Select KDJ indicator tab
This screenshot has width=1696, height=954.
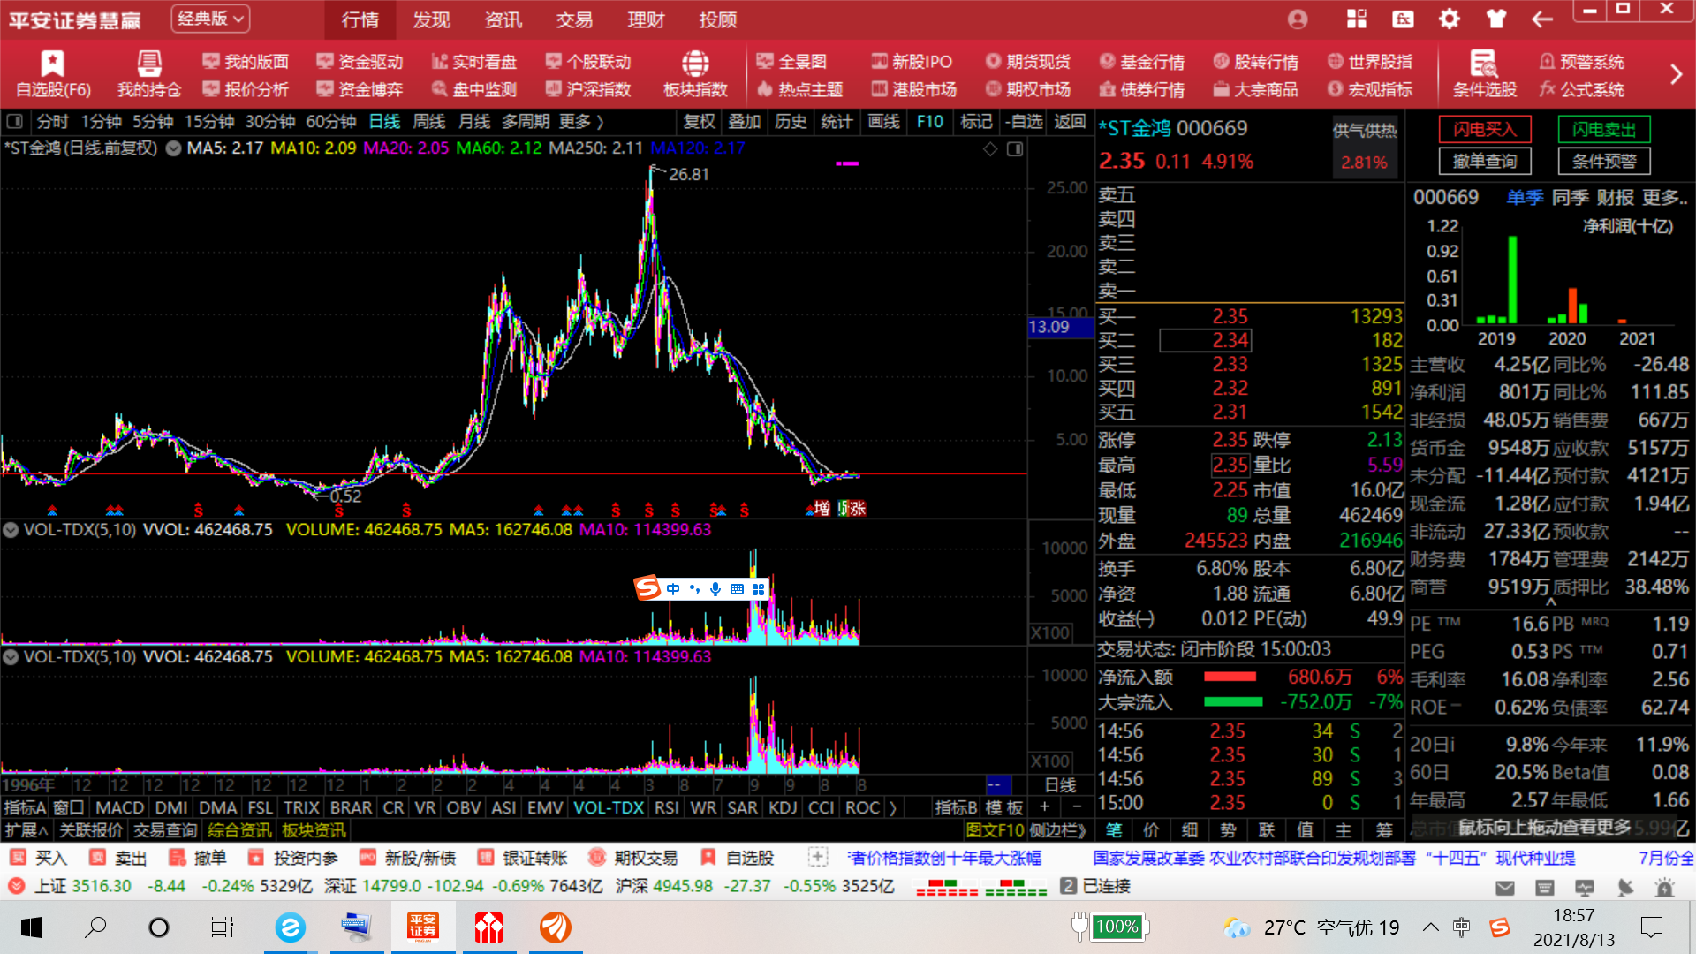pos(783,807)
